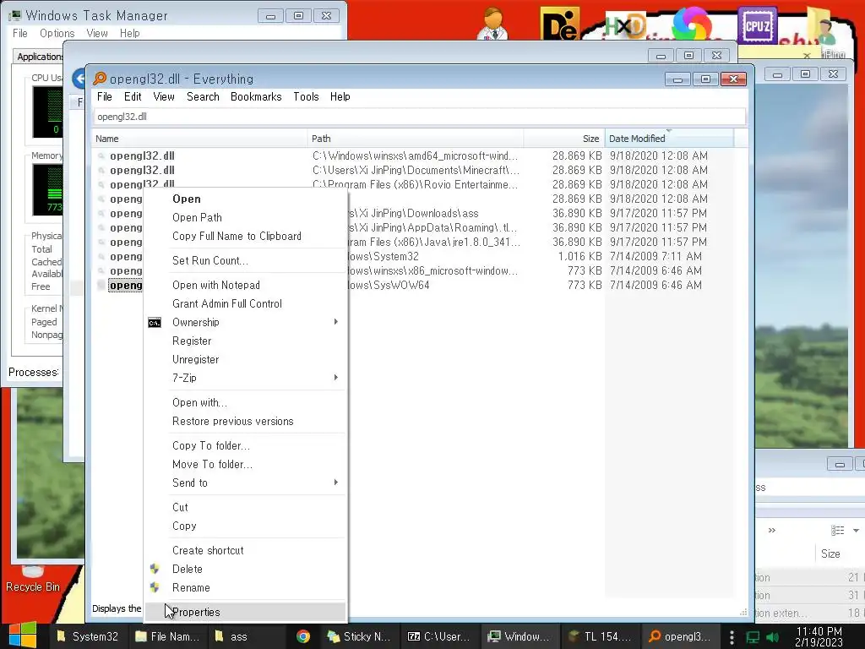Click the view options icon in background window
Viewport: 865px width, 649px height.
837,531
